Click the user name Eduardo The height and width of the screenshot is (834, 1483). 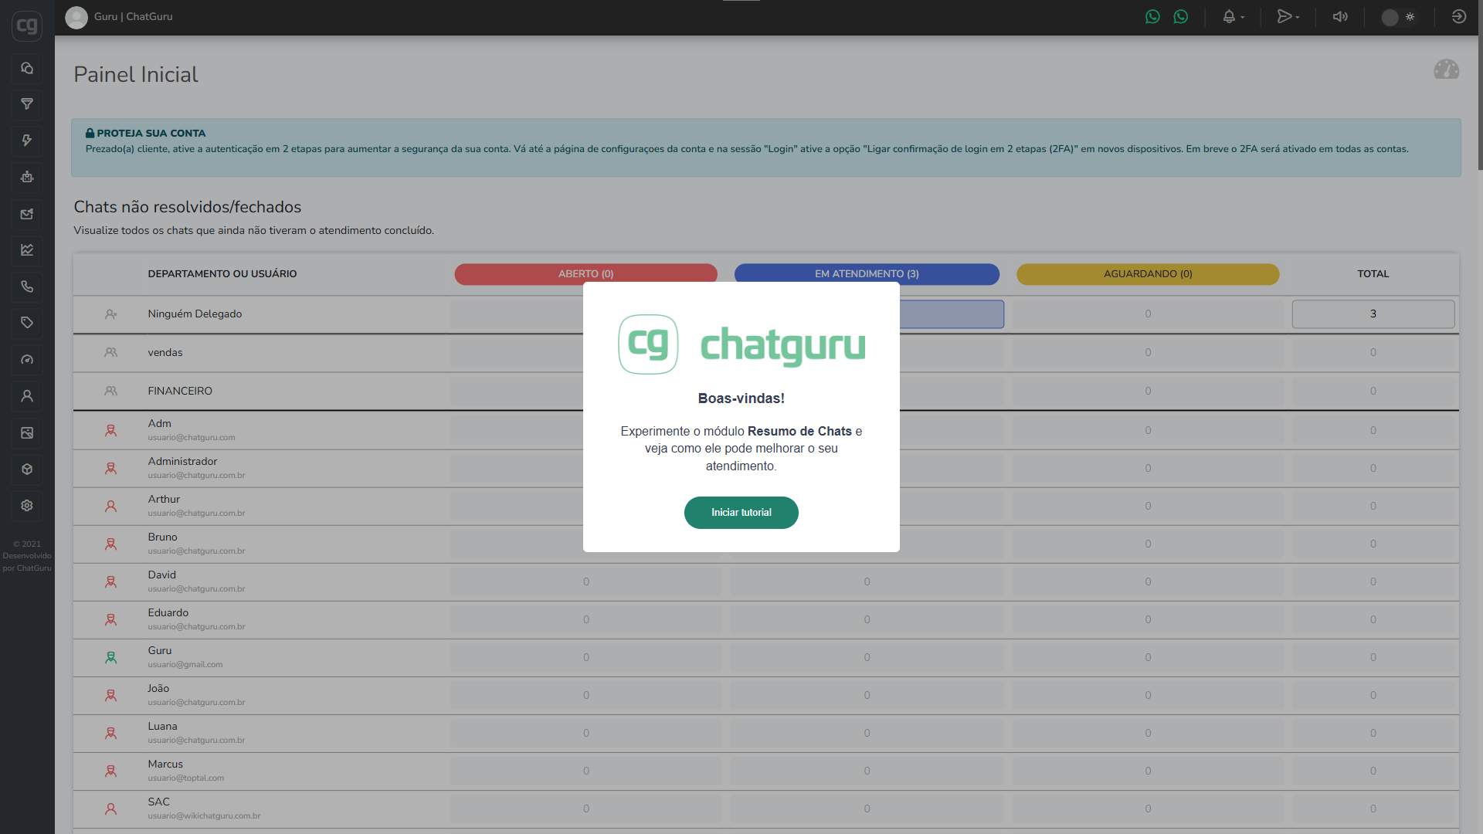pos(168,612)
